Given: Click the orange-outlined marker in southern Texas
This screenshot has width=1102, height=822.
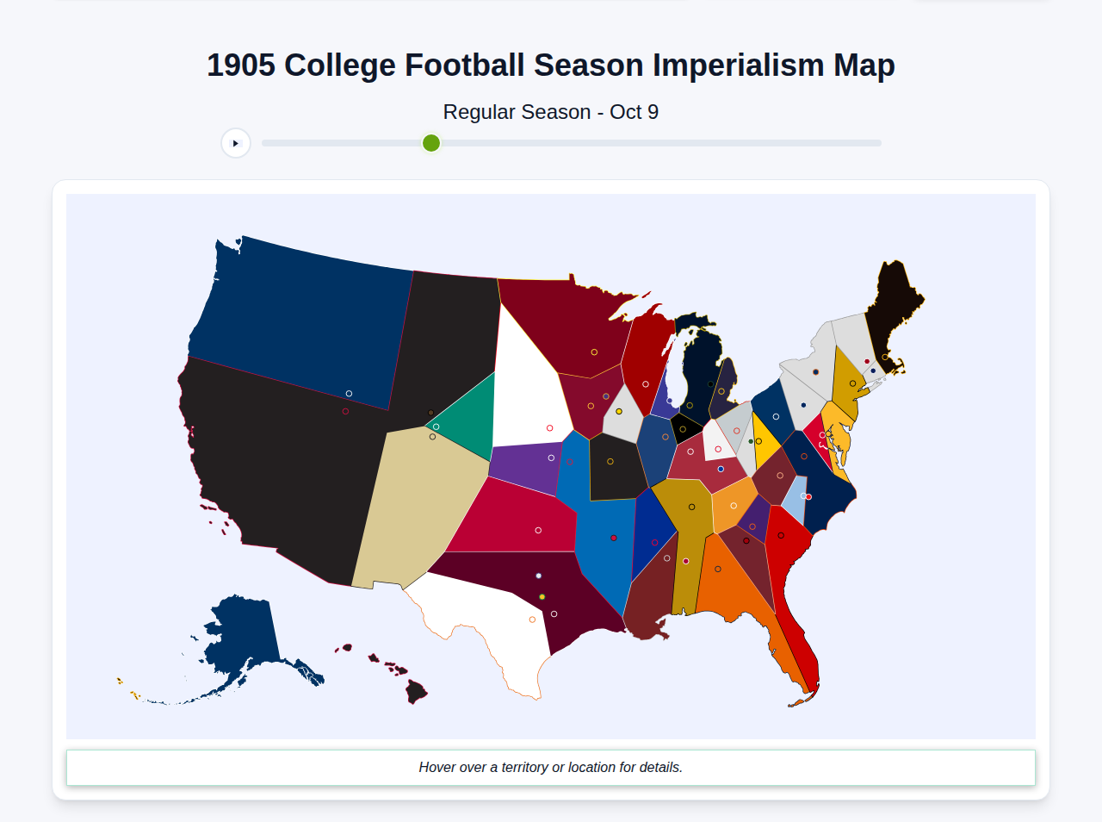Looking at the screenshot, I should [x=532, y=620].
